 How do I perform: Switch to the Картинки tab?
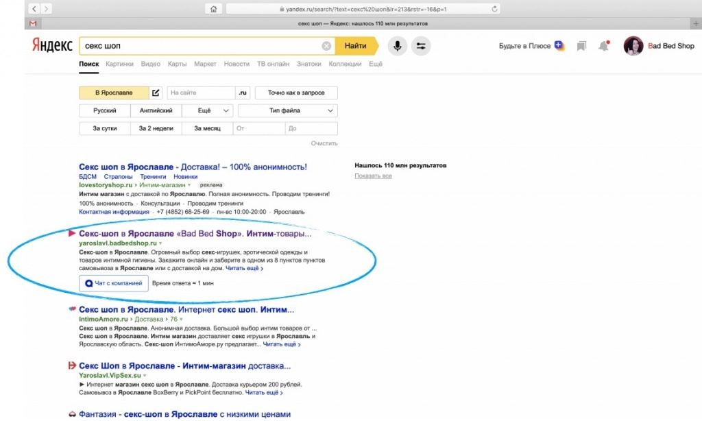pos(119,64)
